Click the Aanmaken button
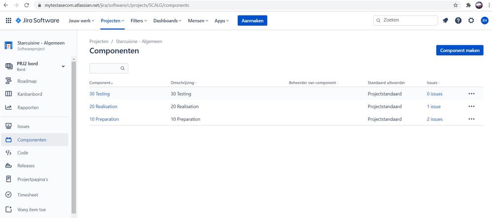The image size is (492, 218). coord(252,21)
